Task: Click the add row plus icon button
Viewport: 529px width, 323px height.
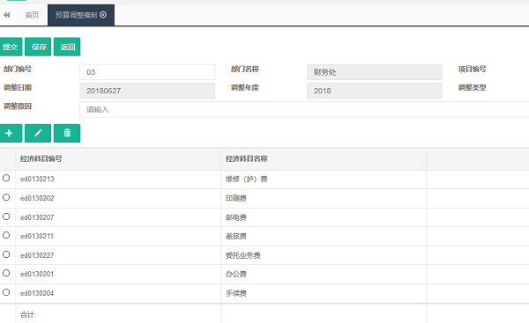Action: 11,133
